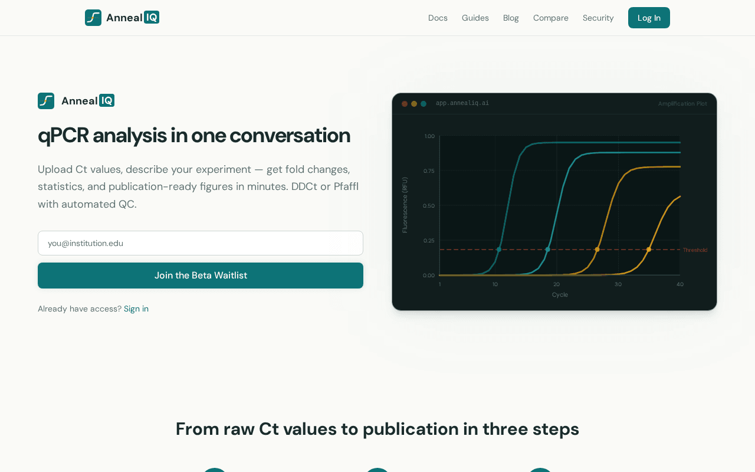Open the Guides navigation link

[475, 18]
